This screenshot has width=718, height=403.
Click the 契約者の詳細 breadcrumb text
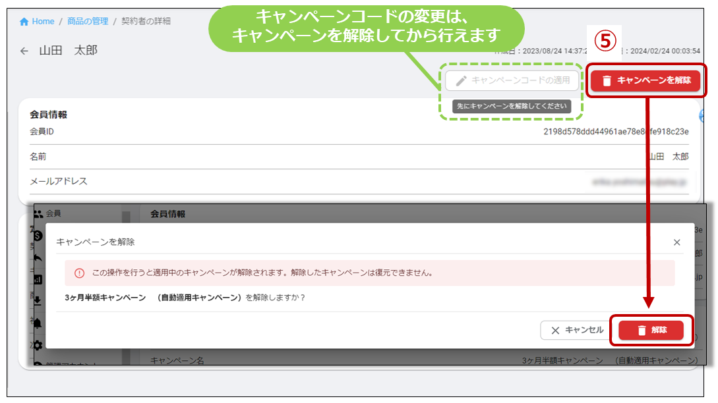[x=146, y=22]
